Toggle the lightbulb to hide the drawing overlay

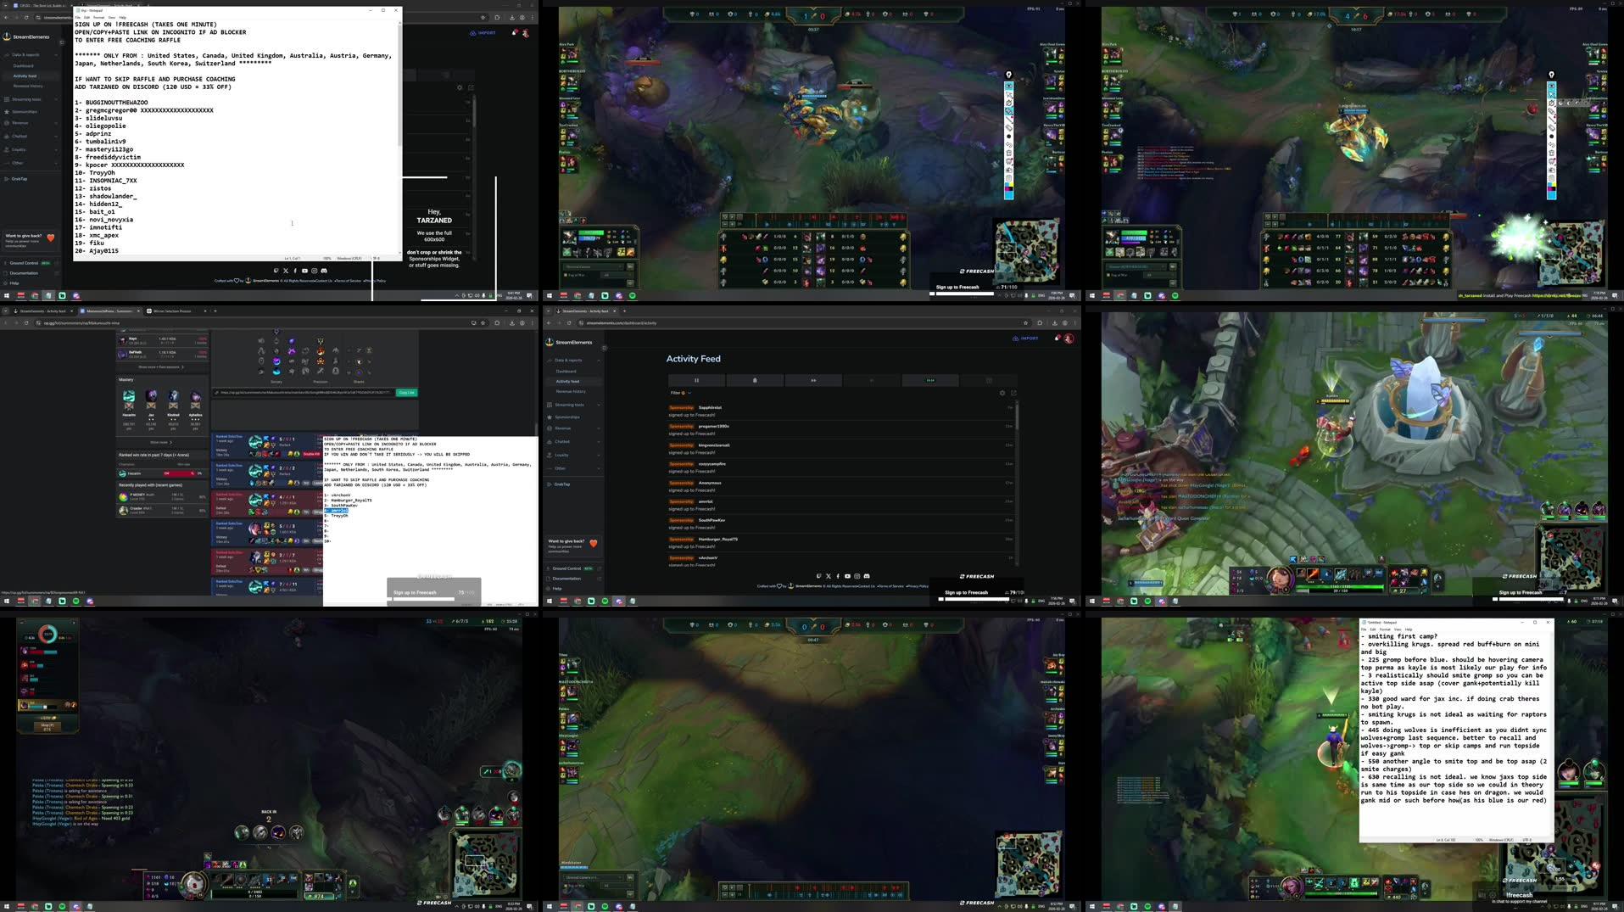(x=1009, y=74)
